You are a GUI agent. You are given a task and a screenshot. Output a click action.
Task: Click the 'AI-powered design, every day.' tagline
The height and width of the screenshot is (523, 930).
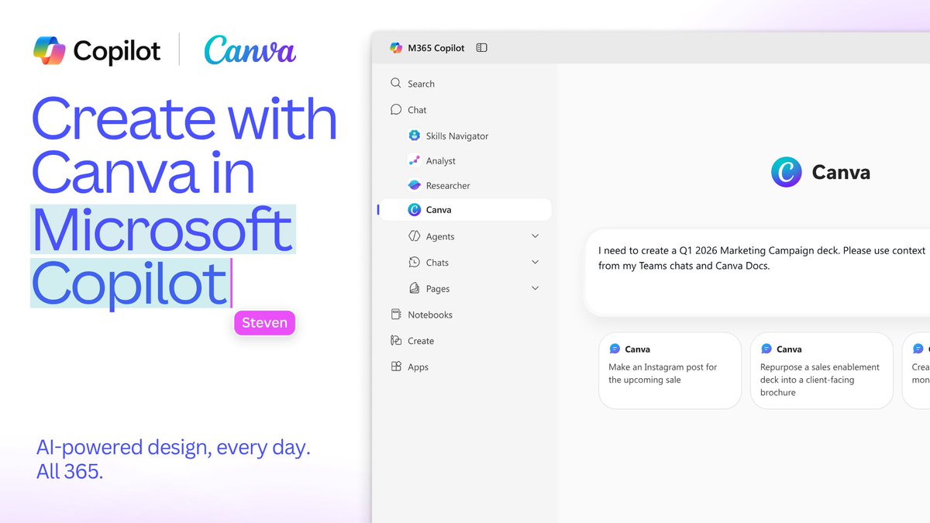pos(174,448)
